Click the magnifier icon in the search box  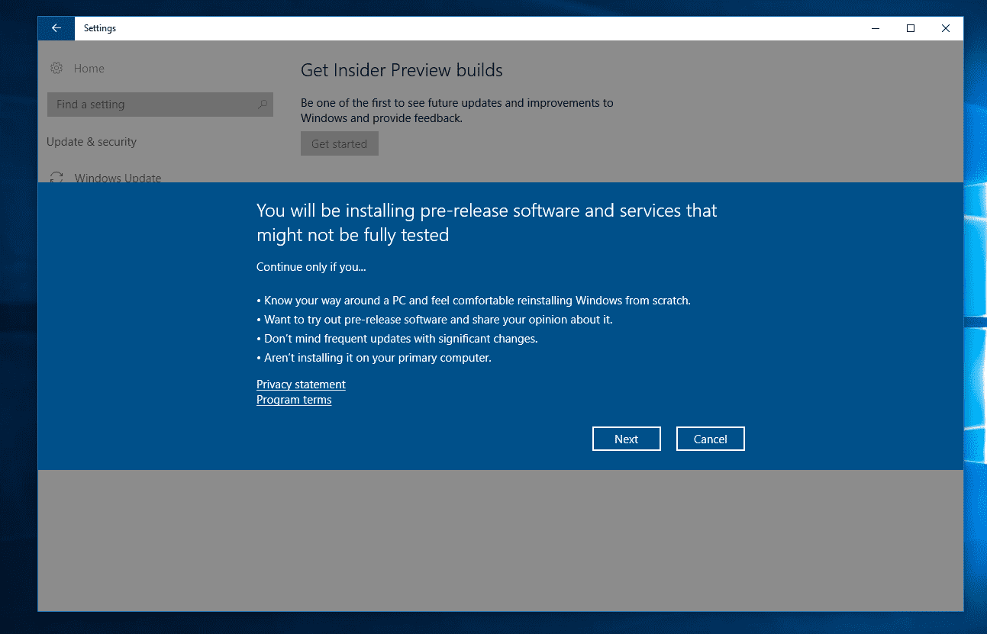(x=262, y=105)
